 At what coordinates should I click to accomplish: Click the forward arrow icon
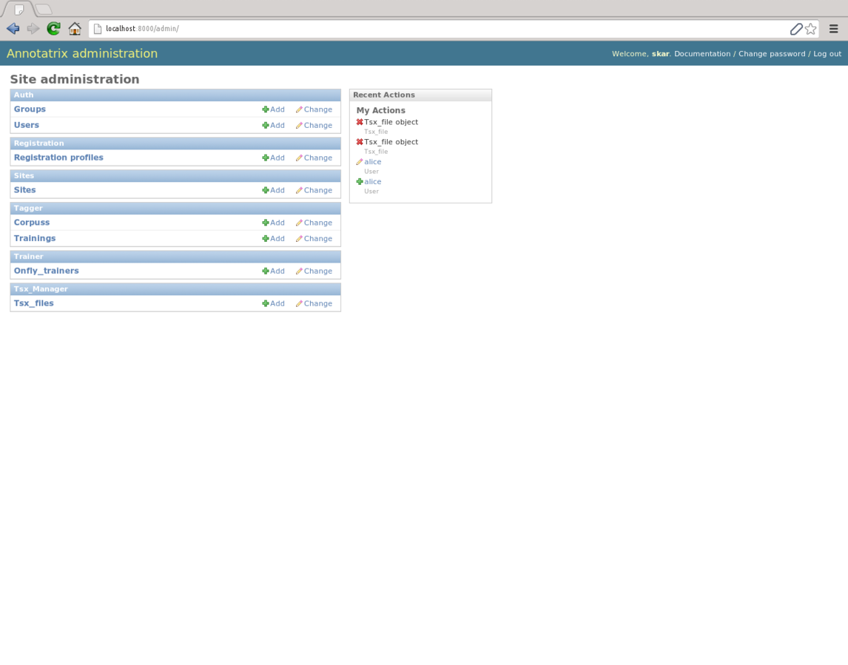click(33, 29)
